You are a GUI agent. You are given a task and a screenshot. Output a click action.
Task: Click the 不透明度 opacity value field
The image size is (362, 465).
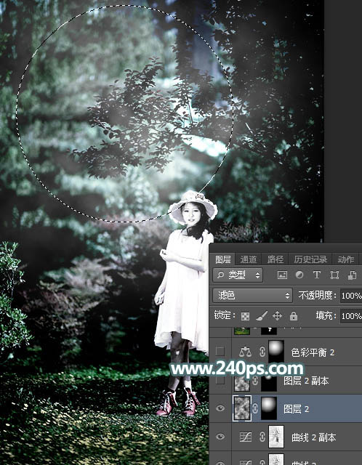350,296
